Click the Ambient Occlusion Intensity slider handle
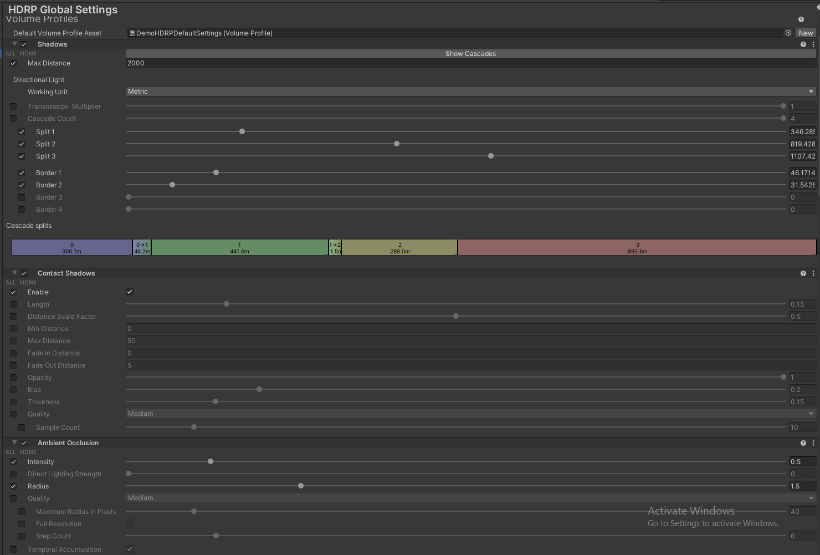820x555 pixels. 211,461
